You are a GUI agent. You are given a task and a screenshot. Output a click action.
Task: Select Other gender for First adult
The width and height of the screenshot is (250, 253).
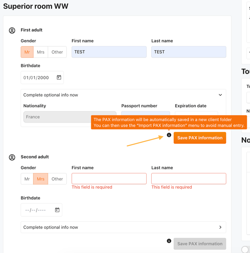[57, 52]
